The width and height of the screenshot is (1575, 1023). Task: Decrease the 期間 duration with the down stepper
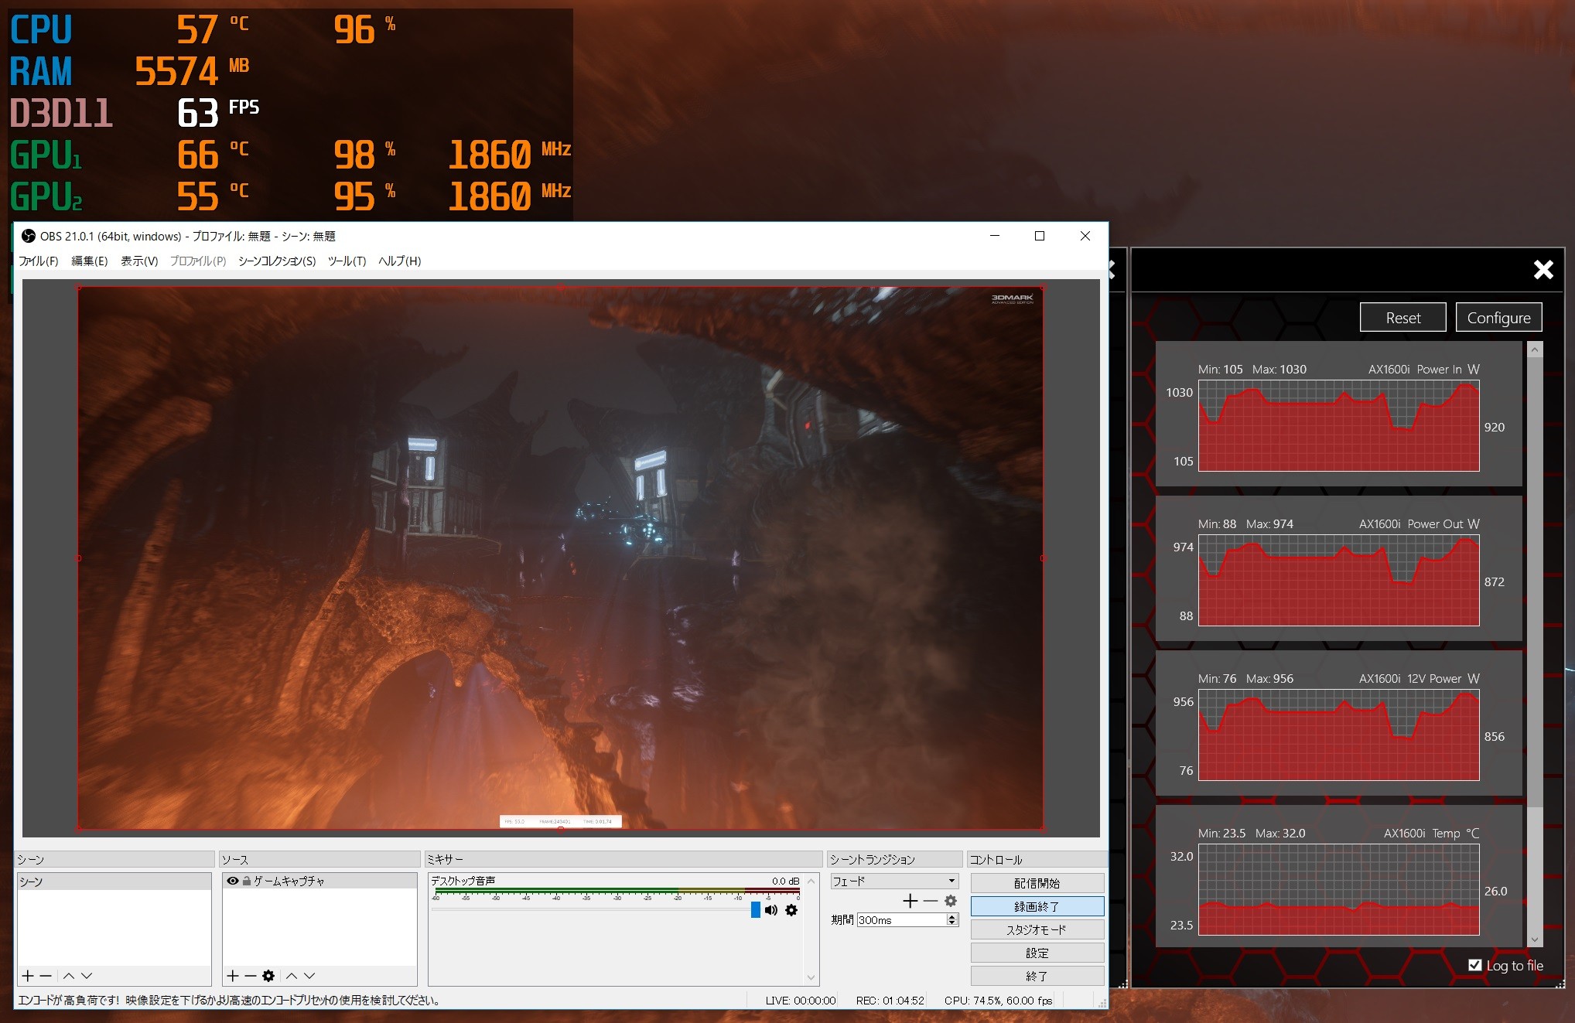coord(952,923)
